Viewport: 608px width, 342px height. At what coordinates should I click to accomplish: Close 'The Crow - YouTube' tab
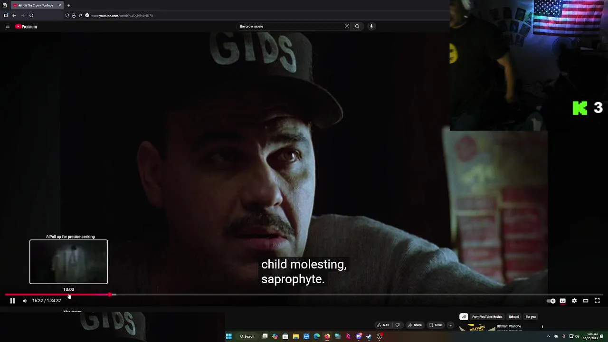point(60,5)
